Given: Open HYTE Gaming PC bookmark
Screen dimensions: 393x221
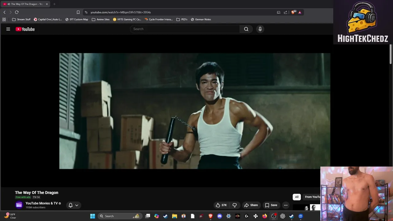Looking at the screenshot, I should (x=127, y=19).
